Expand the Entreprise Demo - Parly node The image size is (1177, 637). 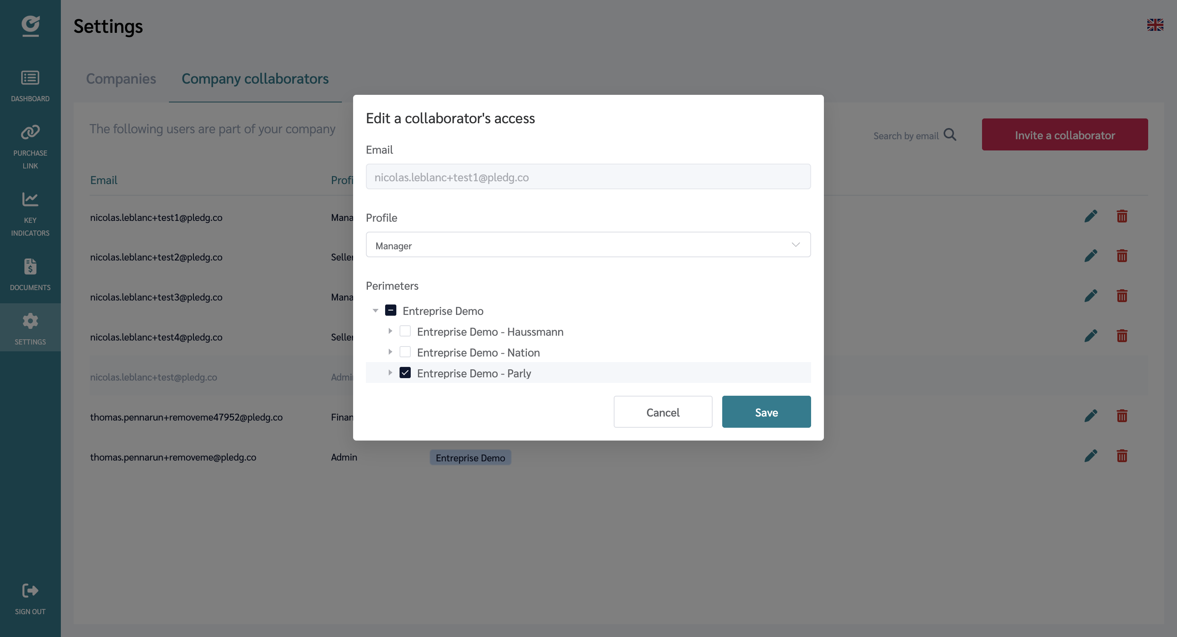point(390,373)
